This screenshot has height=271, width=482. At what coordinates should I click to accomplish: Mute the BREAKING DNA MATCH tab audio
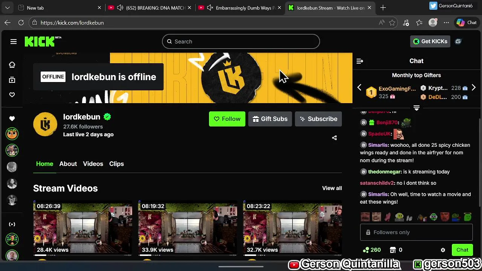pos(120,8)
